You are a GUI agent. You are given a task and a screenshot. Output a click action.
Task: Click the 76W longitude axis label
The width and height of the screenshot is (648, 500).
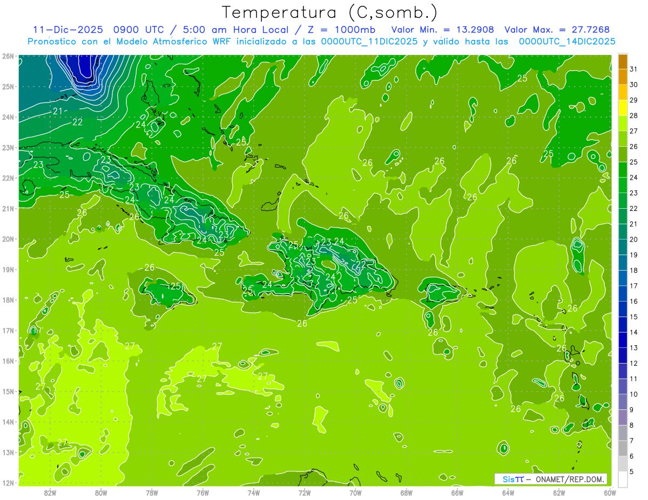click(203, 492)
